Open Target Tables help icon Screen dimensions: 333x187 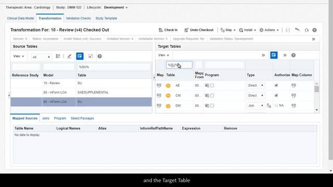point(293,55)
